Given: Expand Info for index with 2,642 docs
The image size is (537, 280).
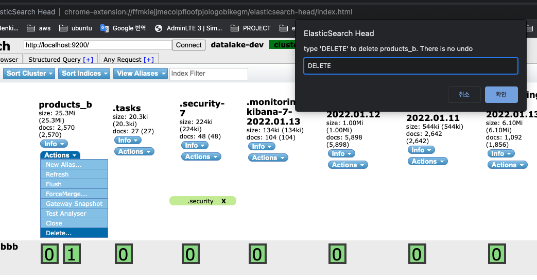Looking at the screenshot, I should coord(421,150).
